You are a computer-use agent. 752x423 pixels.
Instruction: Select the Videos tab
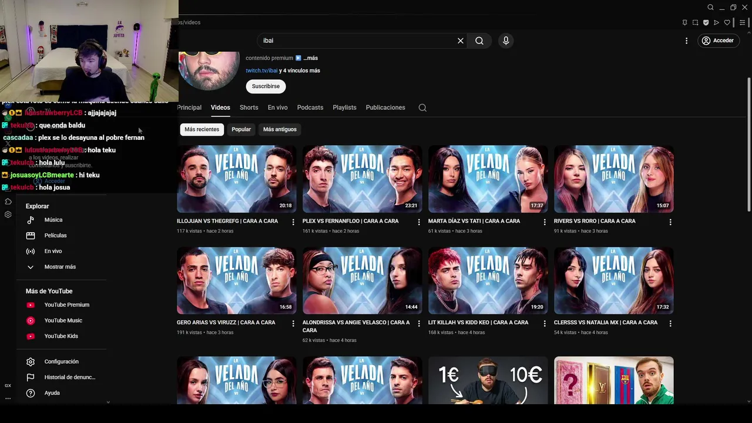coord(220,108)
